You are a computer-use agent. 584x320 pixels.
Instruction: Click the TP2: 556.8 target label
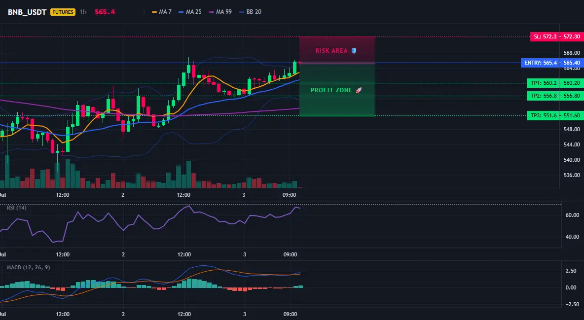point(544,96)
